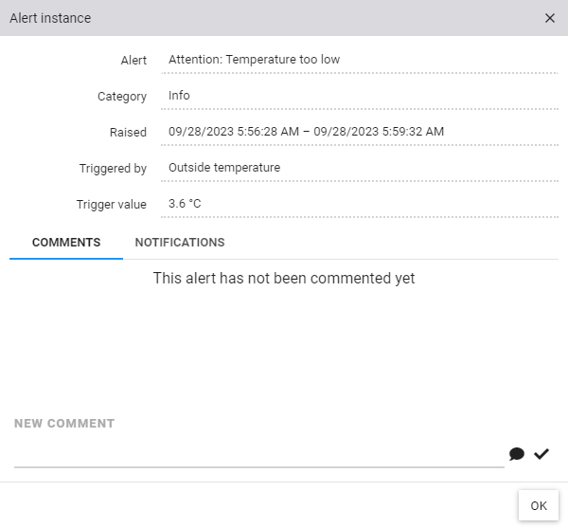Select the Category value 'Info'
This screenshot has width=568, height=528.
pos(179,96)
